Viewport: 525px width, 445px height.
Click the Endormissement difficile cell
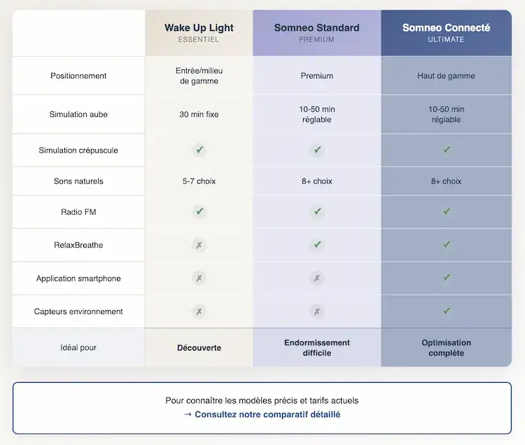[x=317, y=348]
